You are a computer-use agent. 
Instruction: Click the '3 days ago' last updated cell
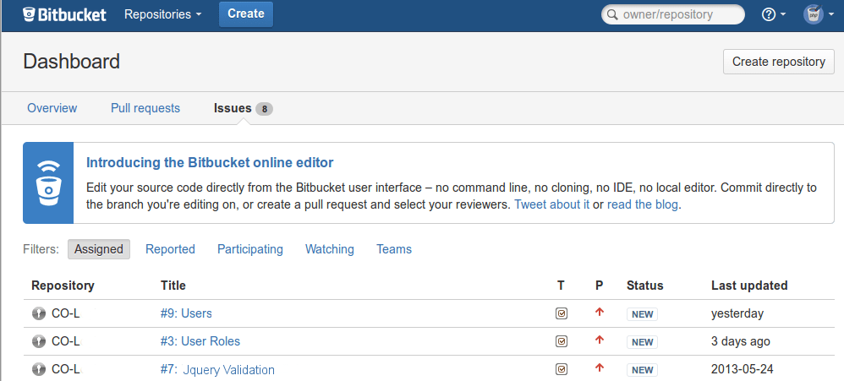tap(741, 341)
